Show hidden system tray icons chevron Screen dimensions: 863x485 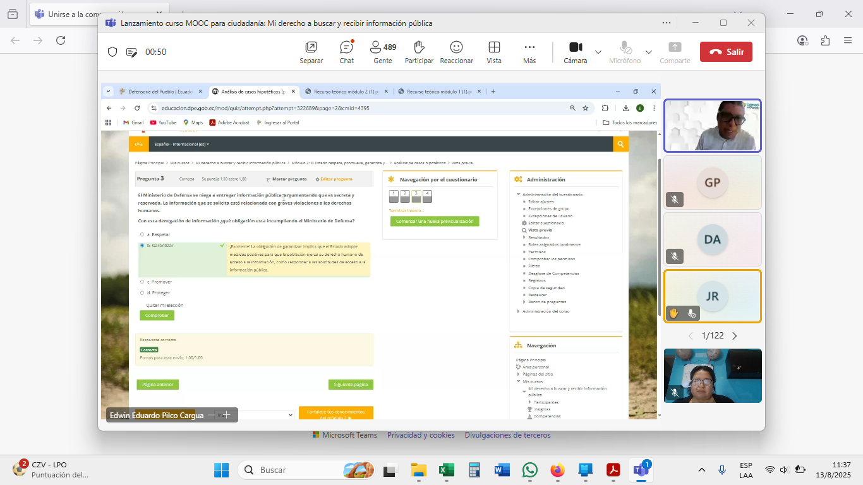pos(701,470)
